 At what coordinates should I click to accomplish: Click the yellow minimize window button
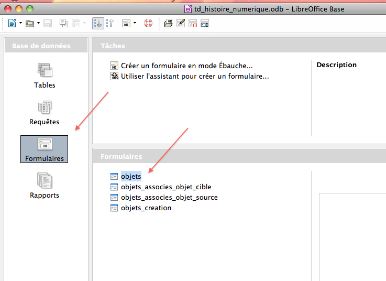[x=19, y=9]
